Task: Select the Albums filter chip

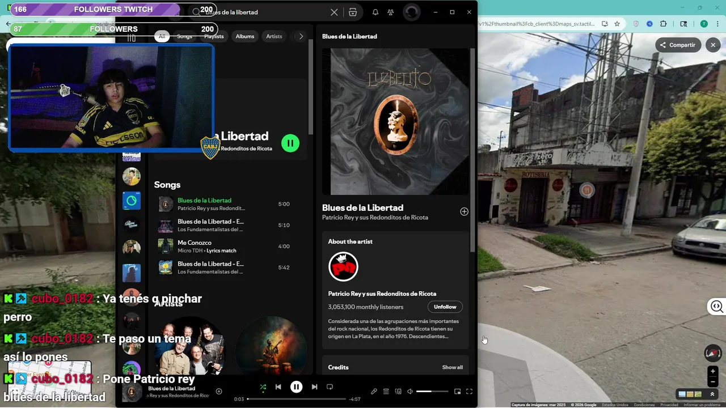Action: [245, 36]
